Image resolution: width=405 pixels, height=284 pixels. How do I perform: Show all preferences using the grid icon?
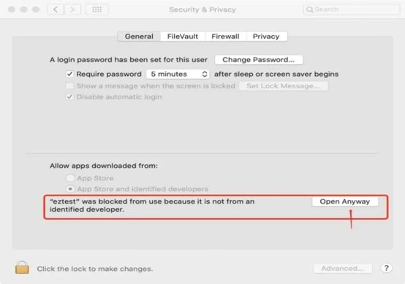(96, 9)
